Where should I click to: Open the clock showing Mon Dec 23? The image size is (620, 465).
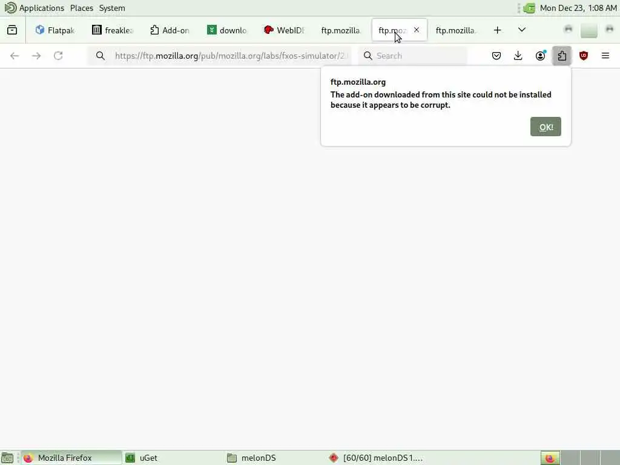pos(578,8)
